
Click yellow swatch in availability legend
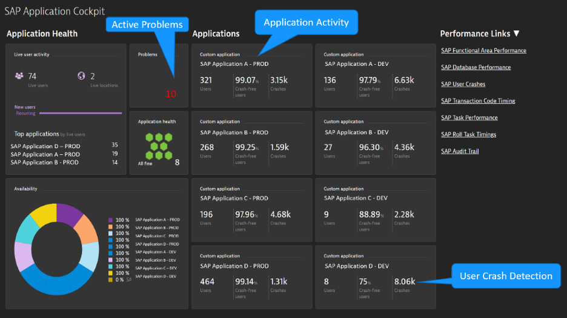pos(110,273)
